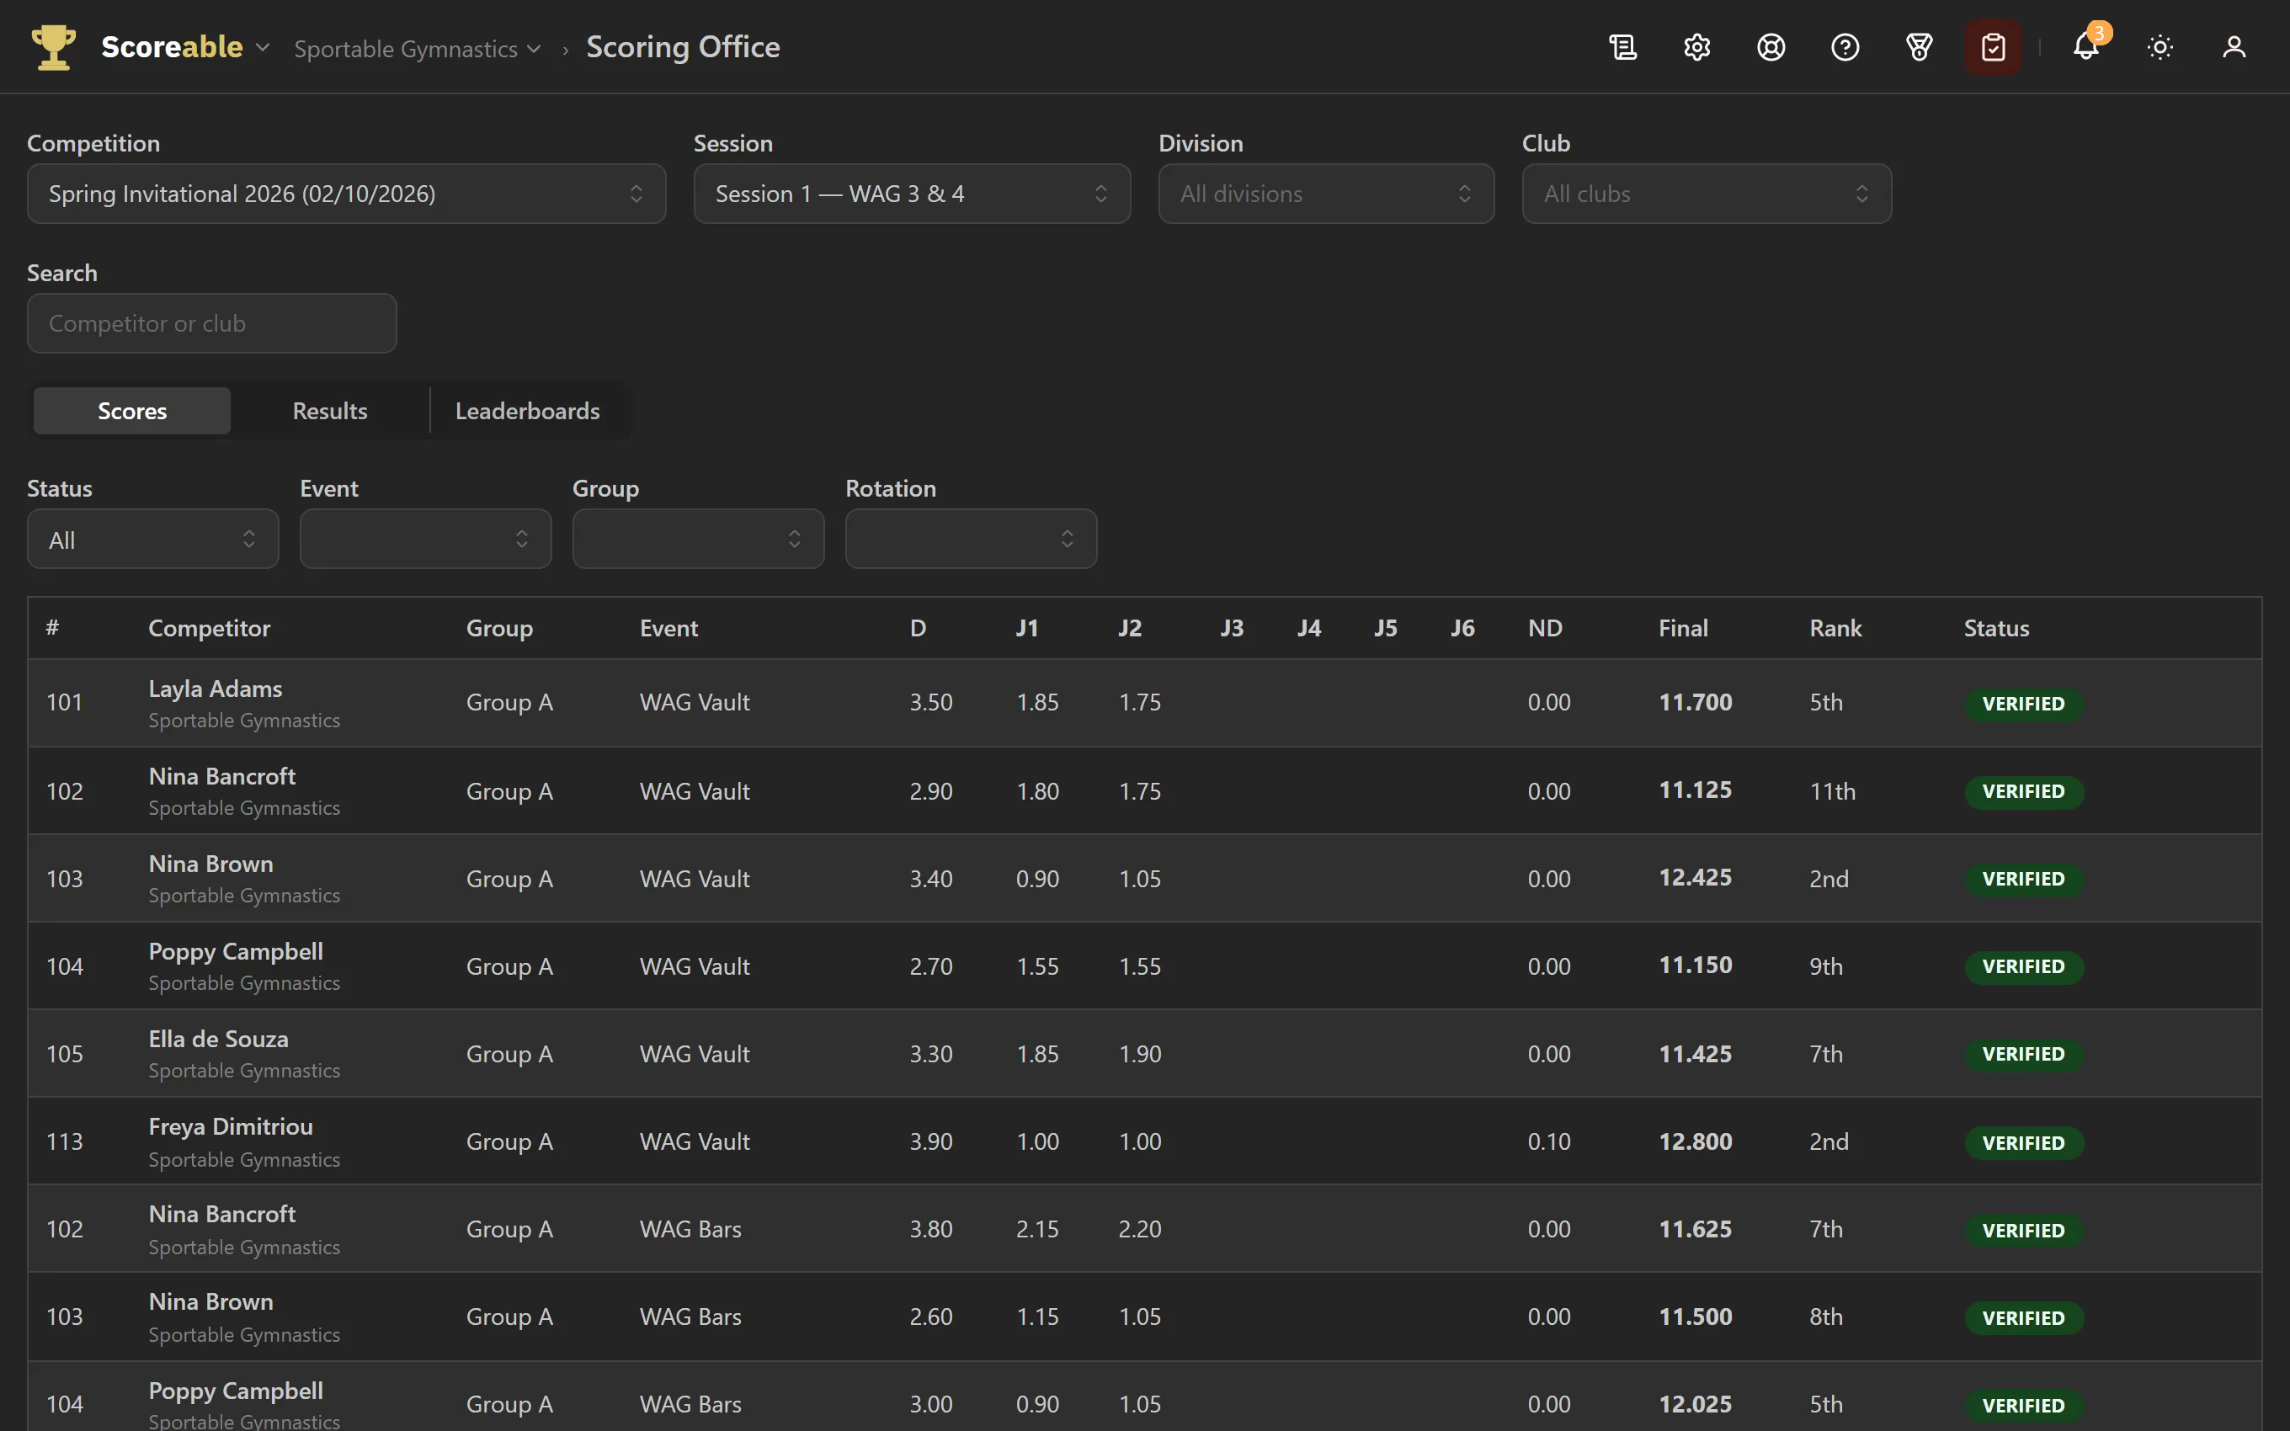Open the Rotation filter dropdown
Viewport: 2290px width, 1431px height.
pyautogui.click(x=970, y=539)
